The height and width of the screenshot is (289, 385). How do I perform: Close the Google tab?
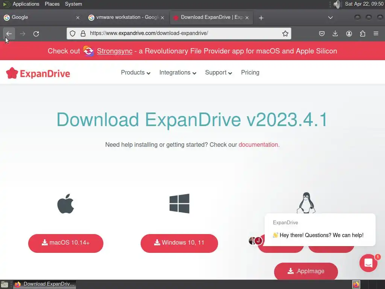click(x=78, y=17)
